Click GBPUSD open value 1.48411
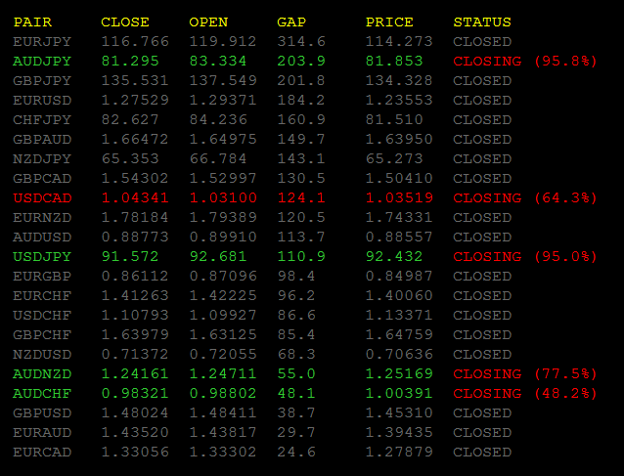Screen dimensions: 624x476 coord(223,412)
